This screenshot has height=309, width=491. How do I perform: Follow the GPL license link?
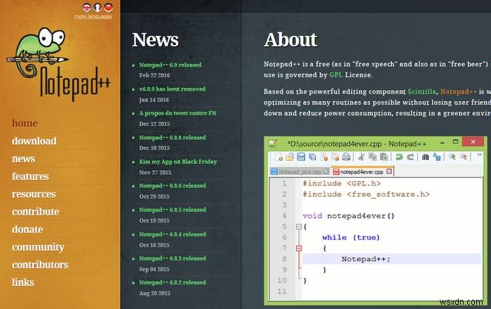click(336, 75)
